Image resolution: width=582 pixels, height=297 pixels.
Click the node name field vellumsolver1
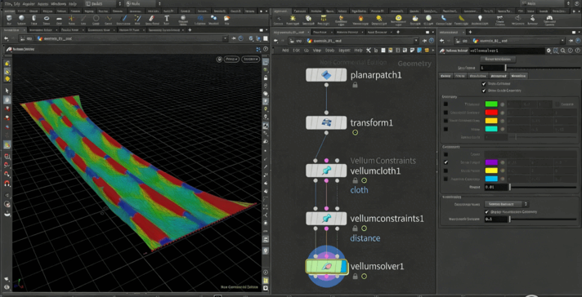point(507,51)
